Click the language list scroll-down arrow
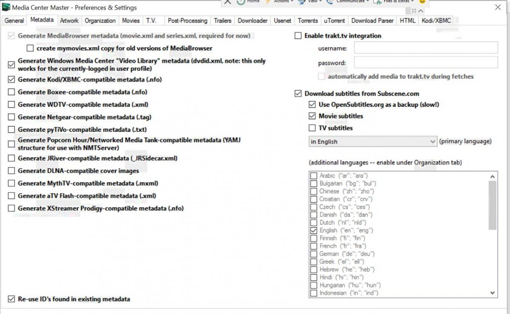Viewport: 510px width, 314px height. [x=493, y=292]
